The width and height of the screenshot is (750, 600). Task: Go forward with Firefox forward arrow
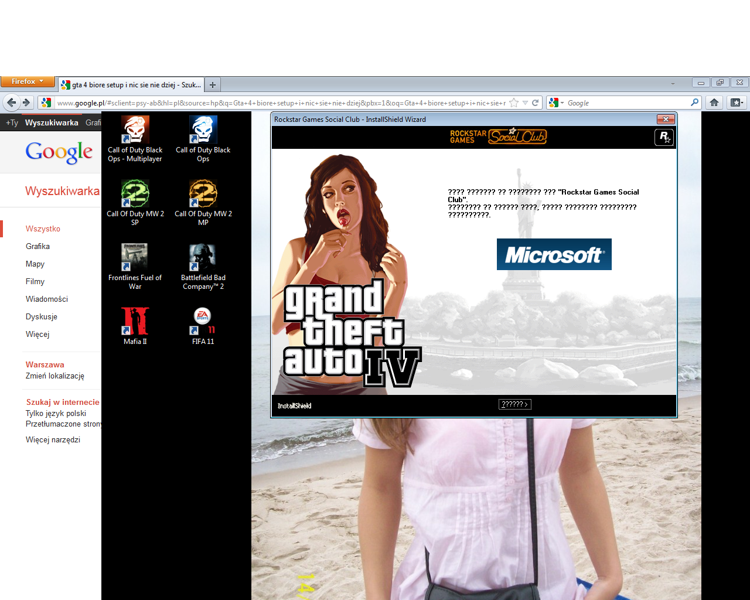(26, 103)
